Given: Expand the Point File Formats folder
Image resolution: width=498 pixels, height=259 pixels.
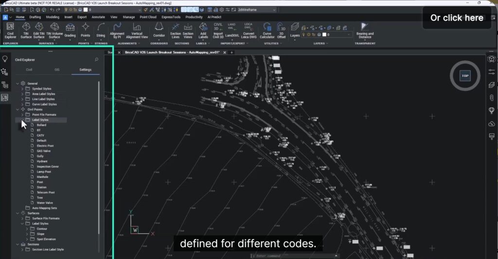Looking at the screenshot, I should point(22,115).
